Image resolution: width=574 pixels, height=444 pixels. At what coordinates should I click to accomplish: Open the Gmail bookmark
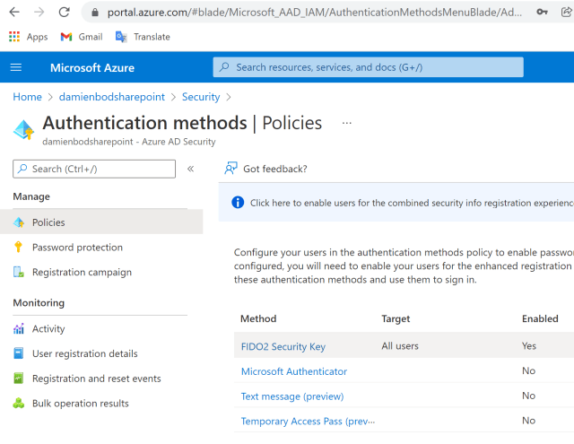point(81,37)
